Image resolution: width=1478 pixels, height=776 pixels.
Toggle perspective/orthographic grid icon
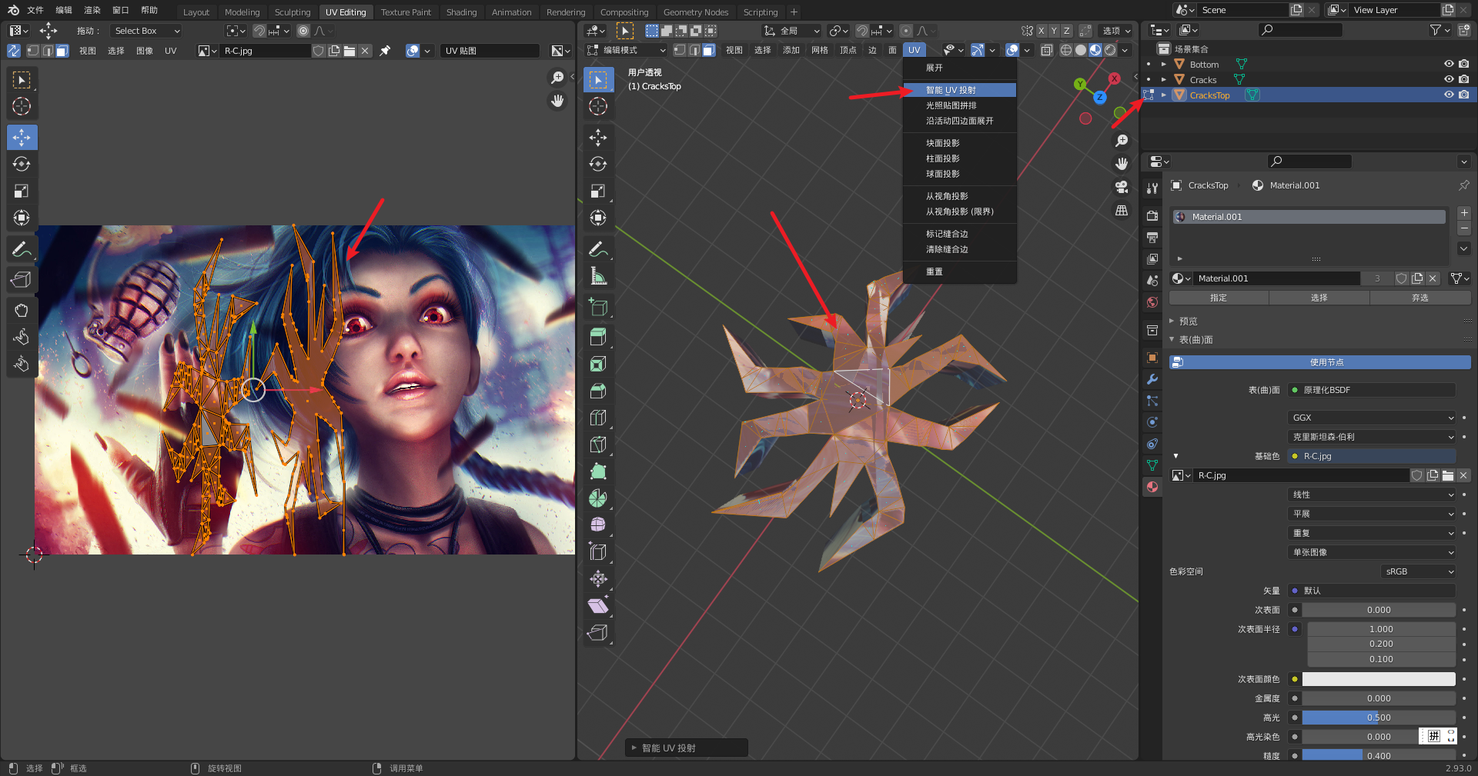coord(1122,210)
